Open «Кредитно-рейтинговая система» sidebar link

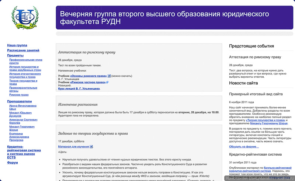click(24, 150)
